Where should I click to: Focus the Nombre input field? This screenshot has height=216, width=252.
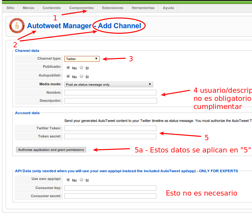110,92
